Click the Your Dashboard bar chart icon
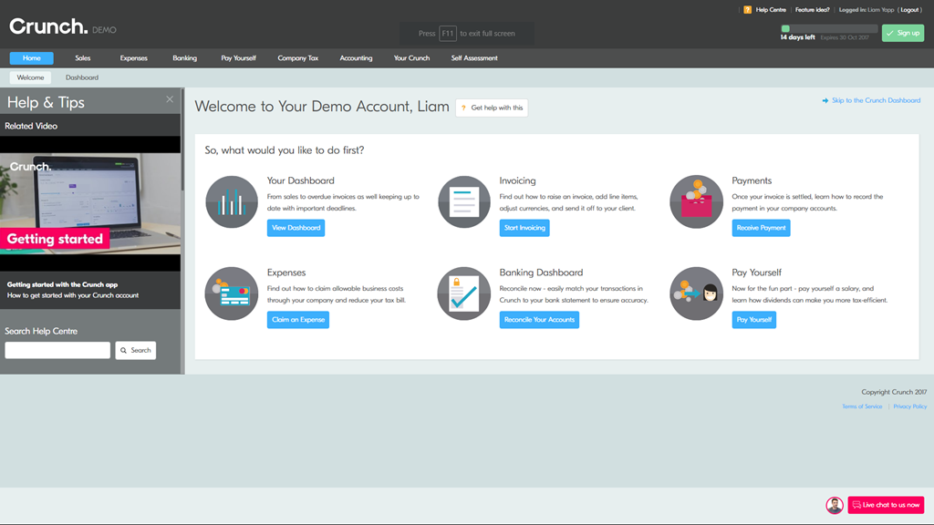The height and width of the screenshot is (525, 934). (232, 201)
